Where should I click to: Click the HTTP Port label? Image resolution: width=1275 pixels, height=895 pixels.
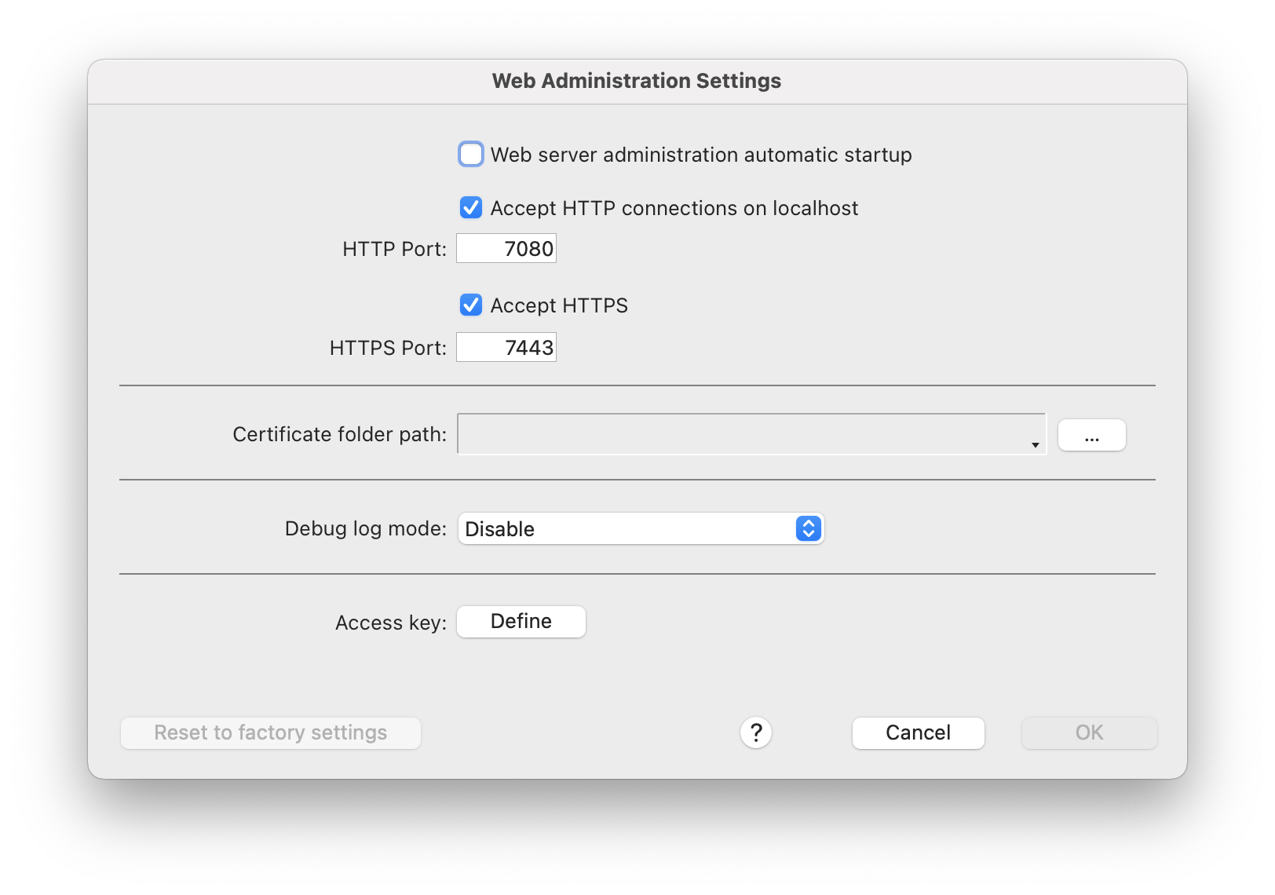coord(394,249)
